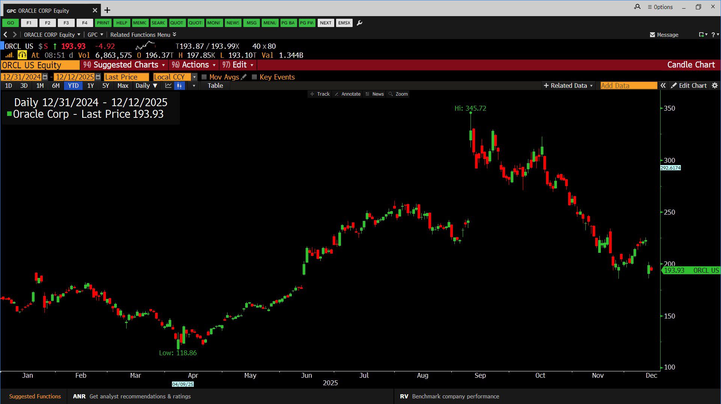721x404 pixels.
Task: Select the candle chart type icon
Action: tap(179, 86)
